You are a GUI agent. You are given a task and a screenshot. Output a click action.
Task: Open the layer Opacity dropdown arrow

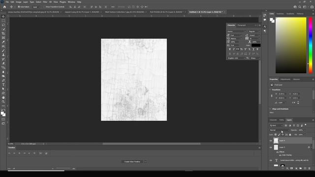point(305,130)
